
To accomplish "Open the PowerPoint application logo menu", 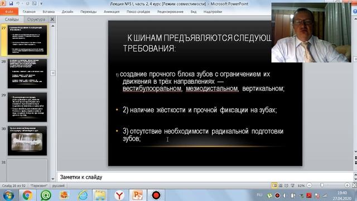I will 3,4.
